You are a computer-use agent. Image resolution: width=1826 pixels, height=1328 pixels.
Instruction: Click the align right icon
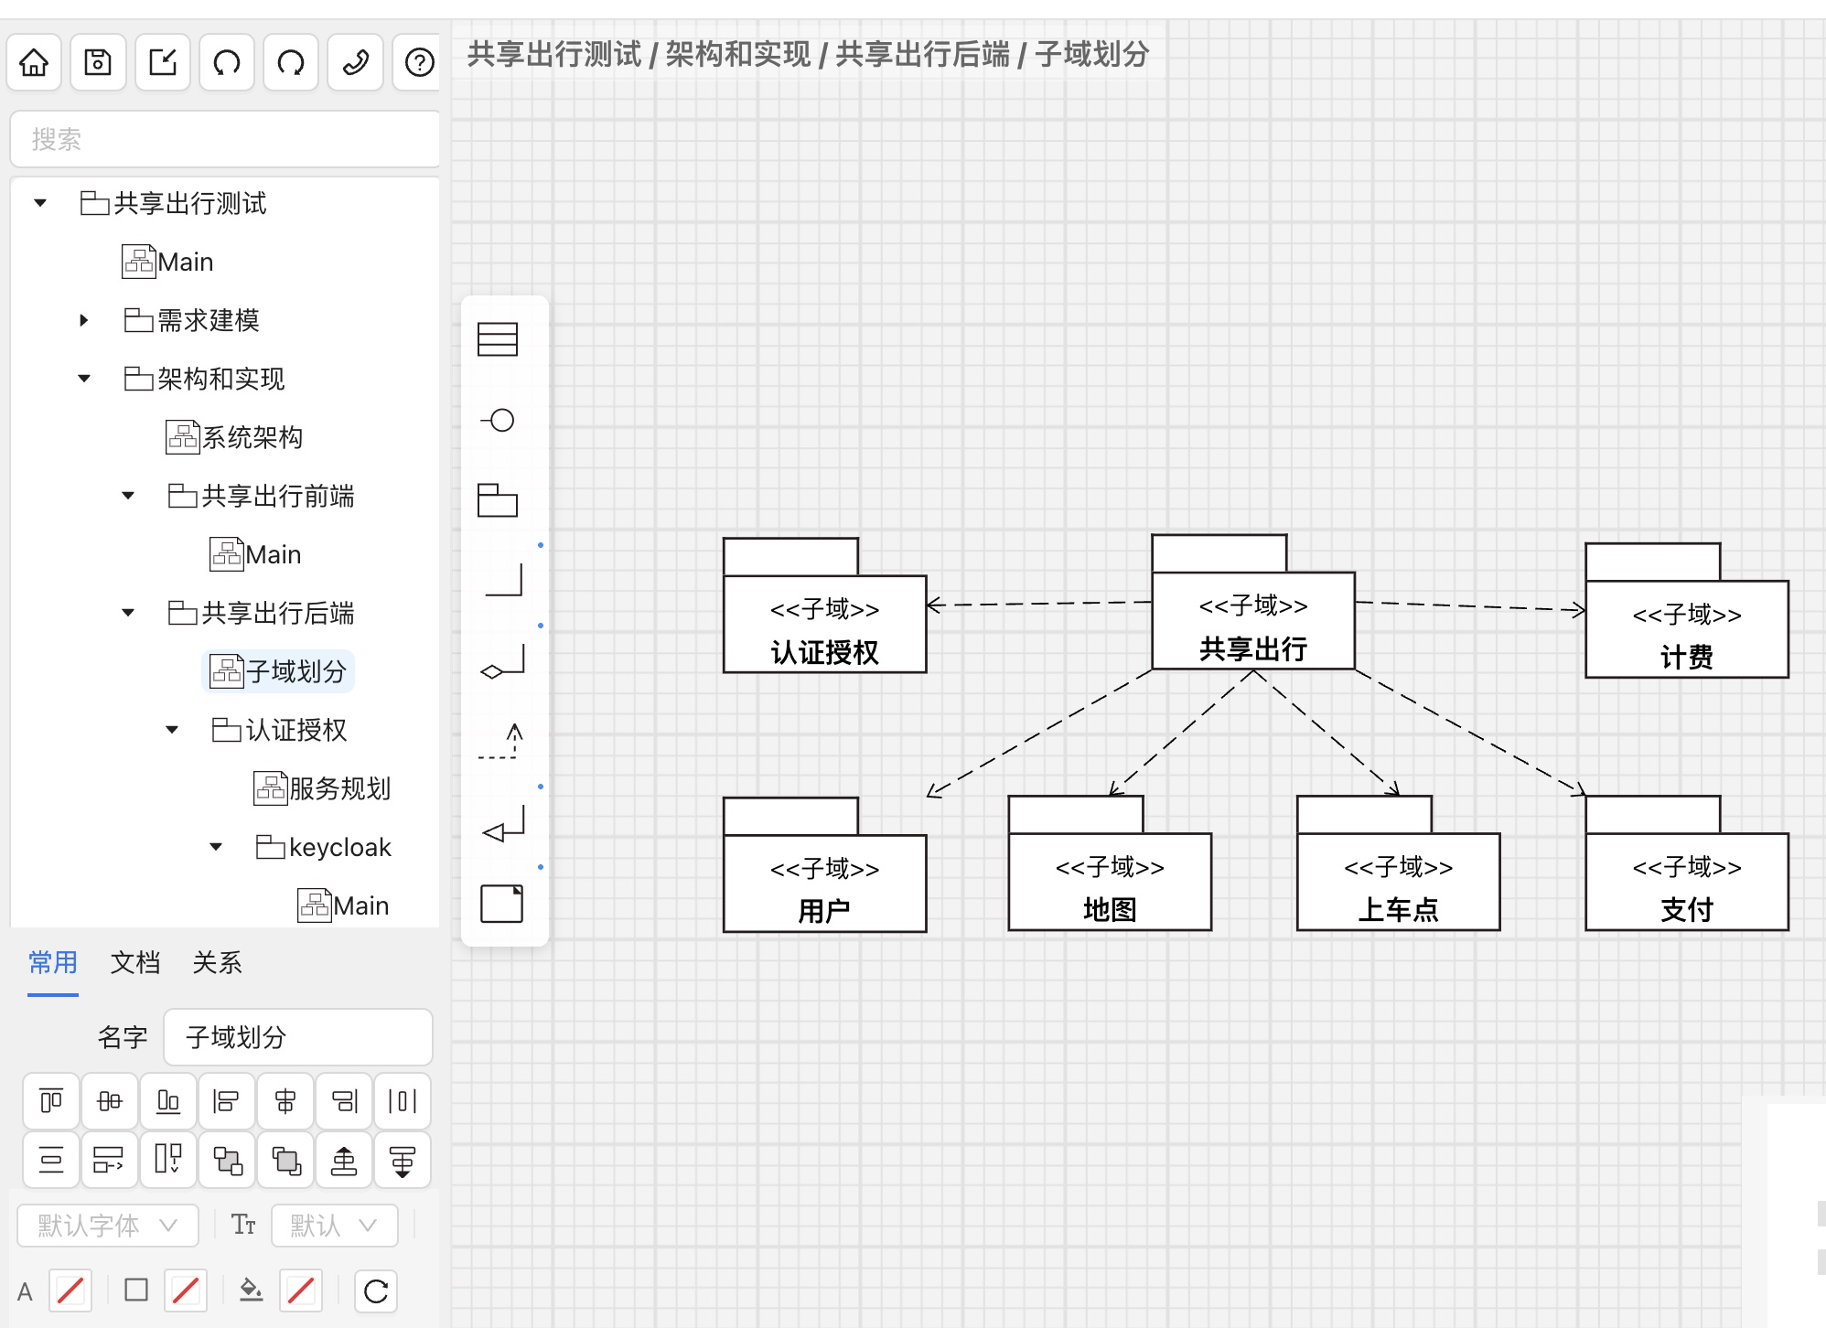point(344,1101)
